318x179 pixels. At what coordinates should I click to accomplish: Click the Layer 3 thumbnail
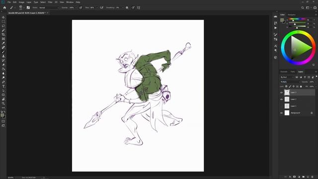[287, 92]
